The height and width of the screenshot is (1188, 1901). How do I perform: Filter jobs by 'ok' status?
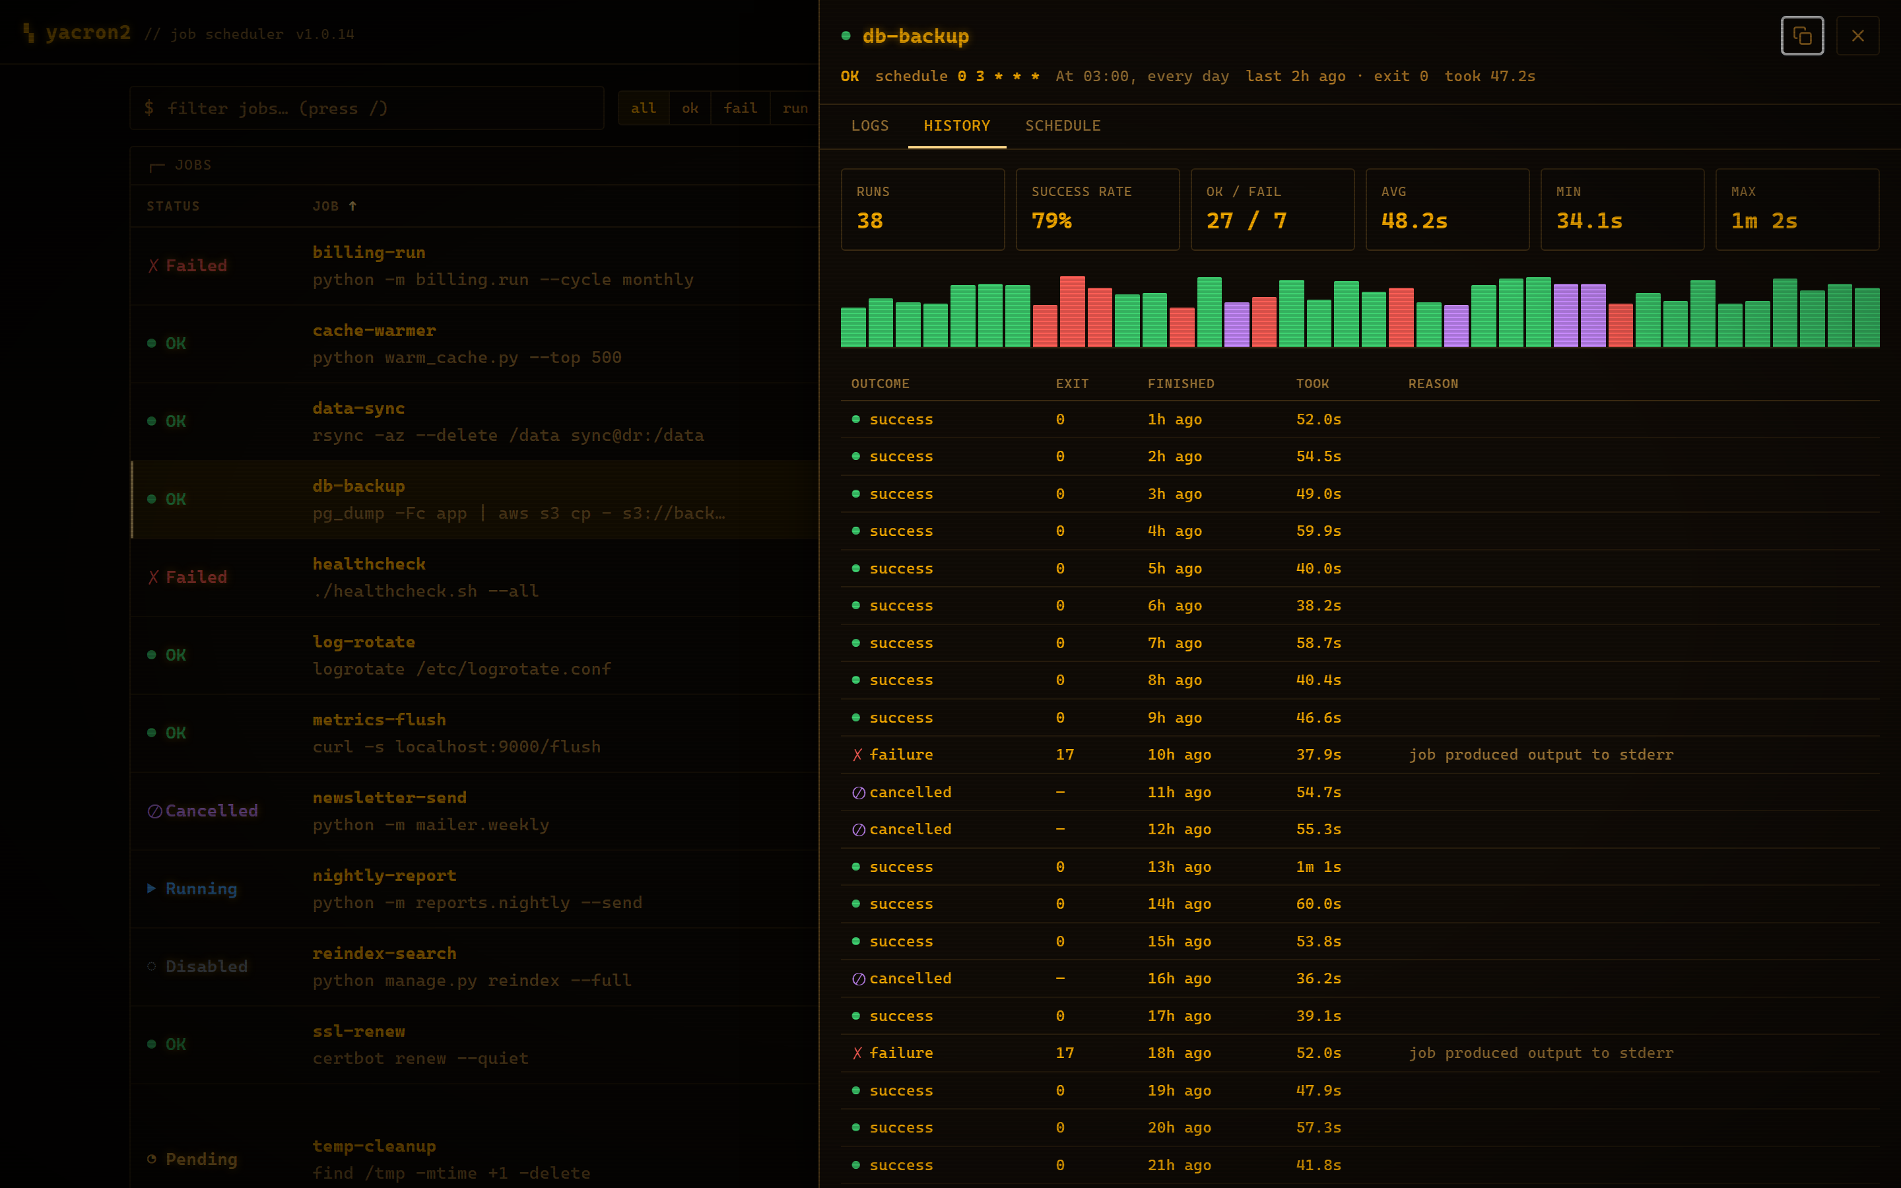[x=690, y=108]
